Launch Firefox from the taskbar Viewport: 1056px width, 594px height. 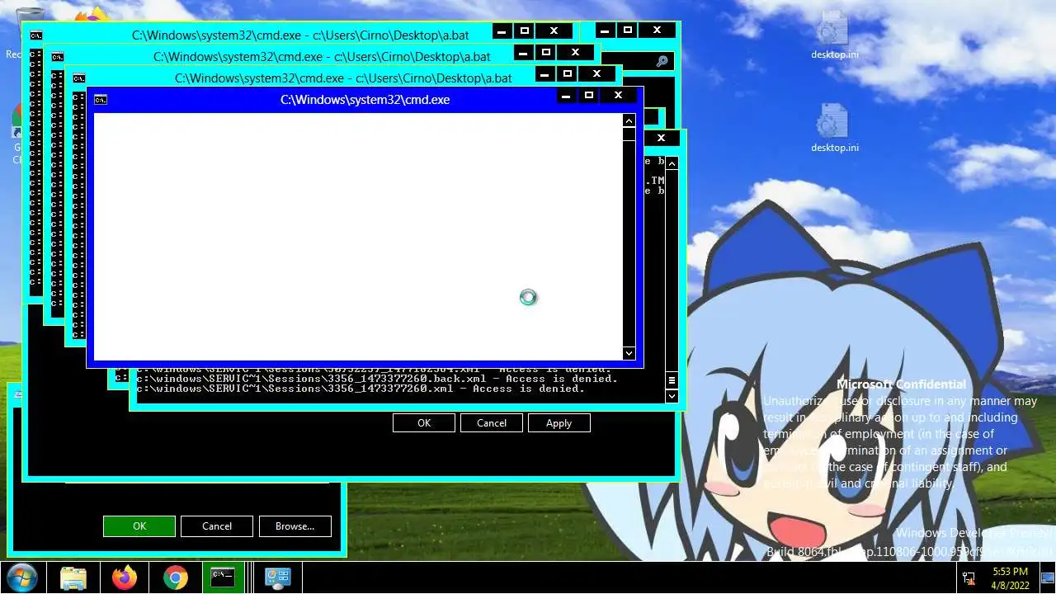pos(125,577)
